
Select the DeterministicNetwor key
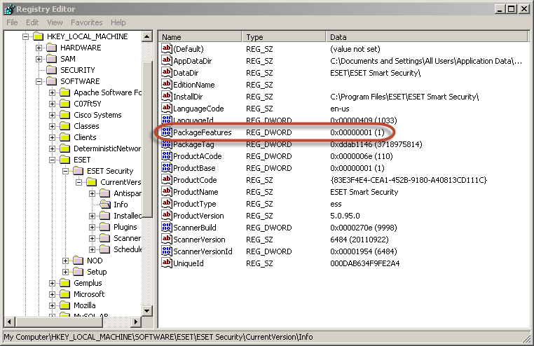pos(107,148)
